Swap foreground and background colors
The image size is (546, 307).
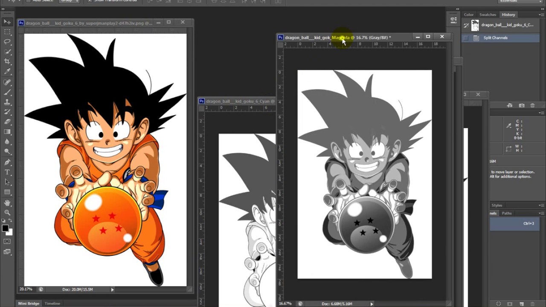pos(11,220)
